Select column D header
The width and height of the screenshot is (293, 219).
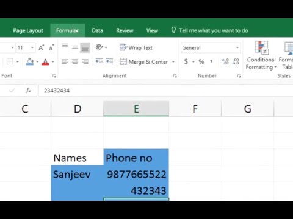78,109
